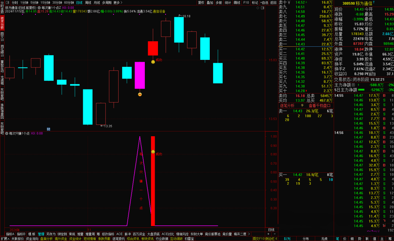Toggle the 标记 mark option
The width and height of the screenshot is (394, 241).
click(x=255, y=3)
